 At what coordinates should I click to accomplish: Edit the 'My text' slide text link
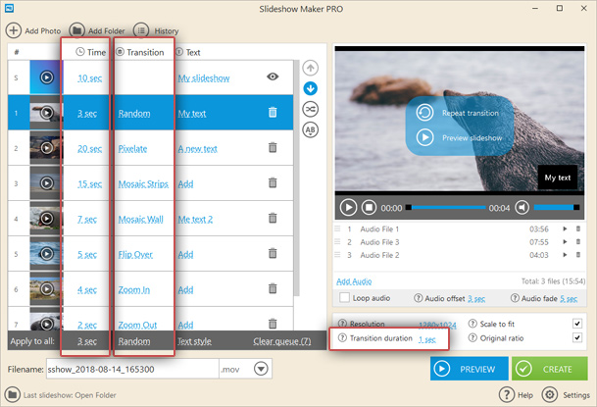[192, 114]
